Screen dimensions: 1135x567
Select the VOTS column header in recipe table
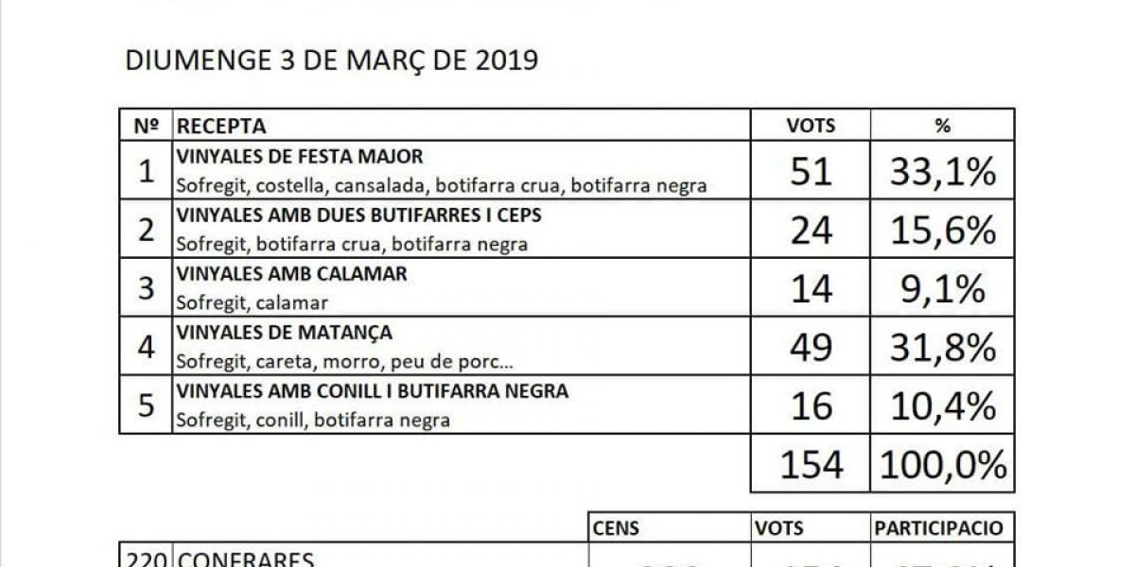(811, 126)
